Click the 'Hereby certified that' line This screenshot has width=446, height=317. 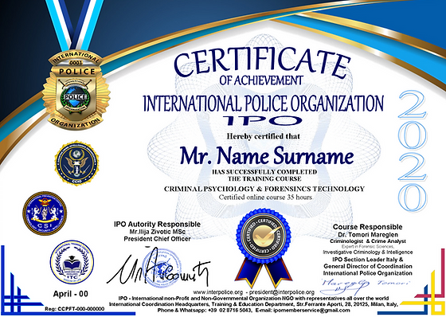click(x=264, y=136)
